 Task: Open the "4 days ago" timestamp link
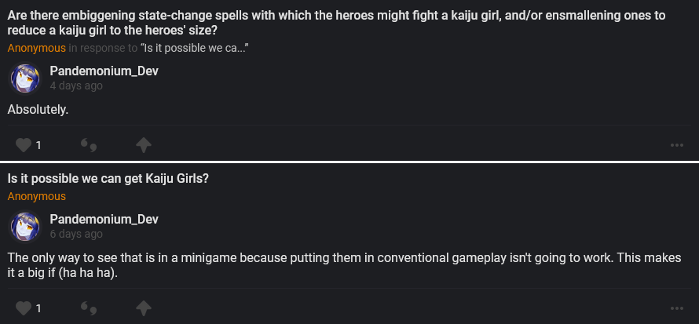[76, 86]
